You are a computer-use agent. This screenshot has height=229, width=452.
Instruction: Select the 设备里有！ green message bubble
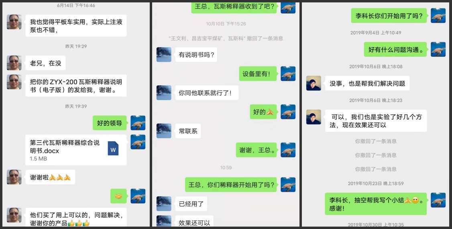point(258,74)
